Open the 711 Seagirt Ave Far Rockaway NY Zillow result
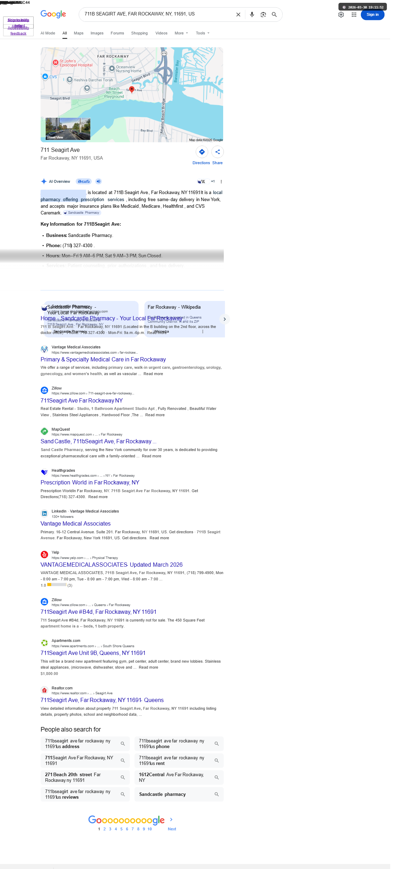This screenshot has height=869, width=395. (x=82, y=400)
